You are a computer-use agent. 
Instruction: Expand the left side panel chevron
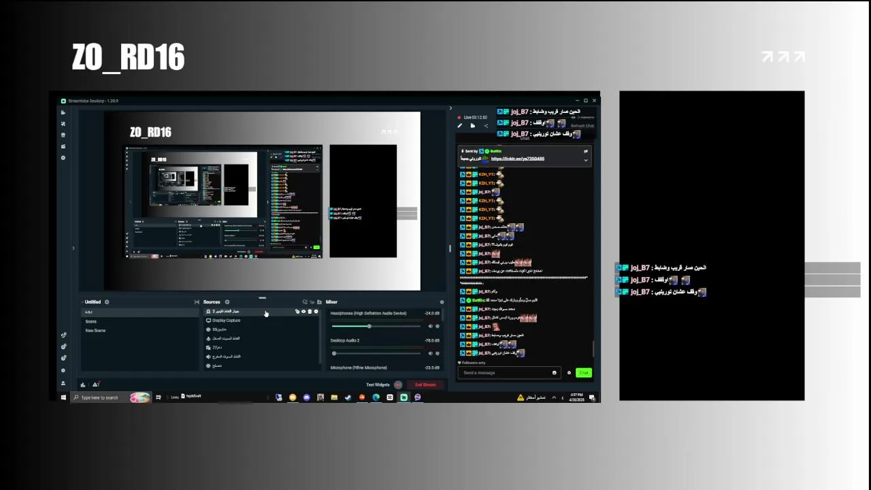click(x=73, y=248)
